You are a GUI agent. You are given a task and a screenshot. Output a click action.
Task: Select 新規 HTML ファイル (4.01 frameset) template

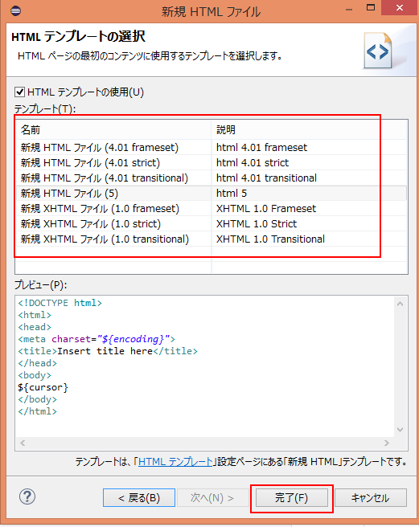click(211, 147)
